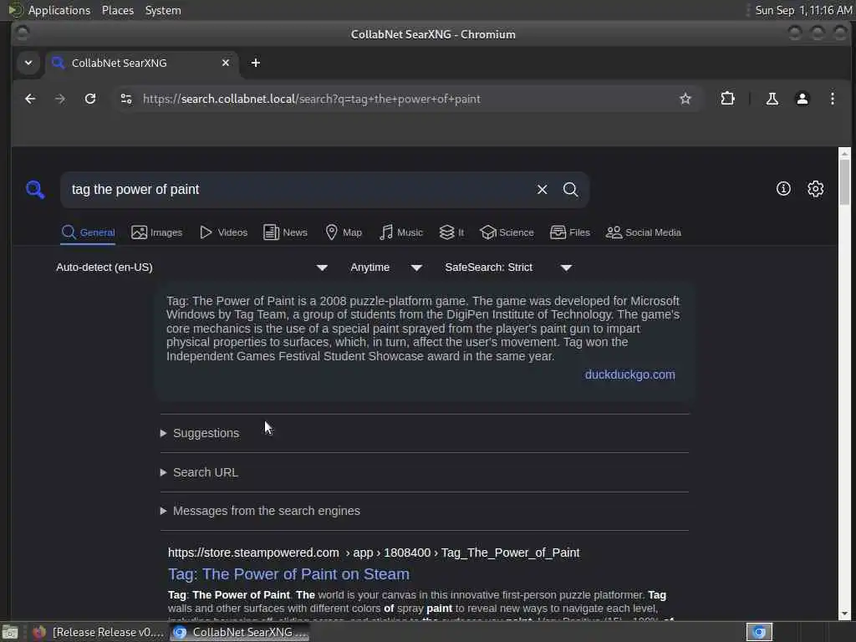Click the show desktop icon in taskbar
The height and width of the screenshot is (642, 856).
tap(10, 632)
